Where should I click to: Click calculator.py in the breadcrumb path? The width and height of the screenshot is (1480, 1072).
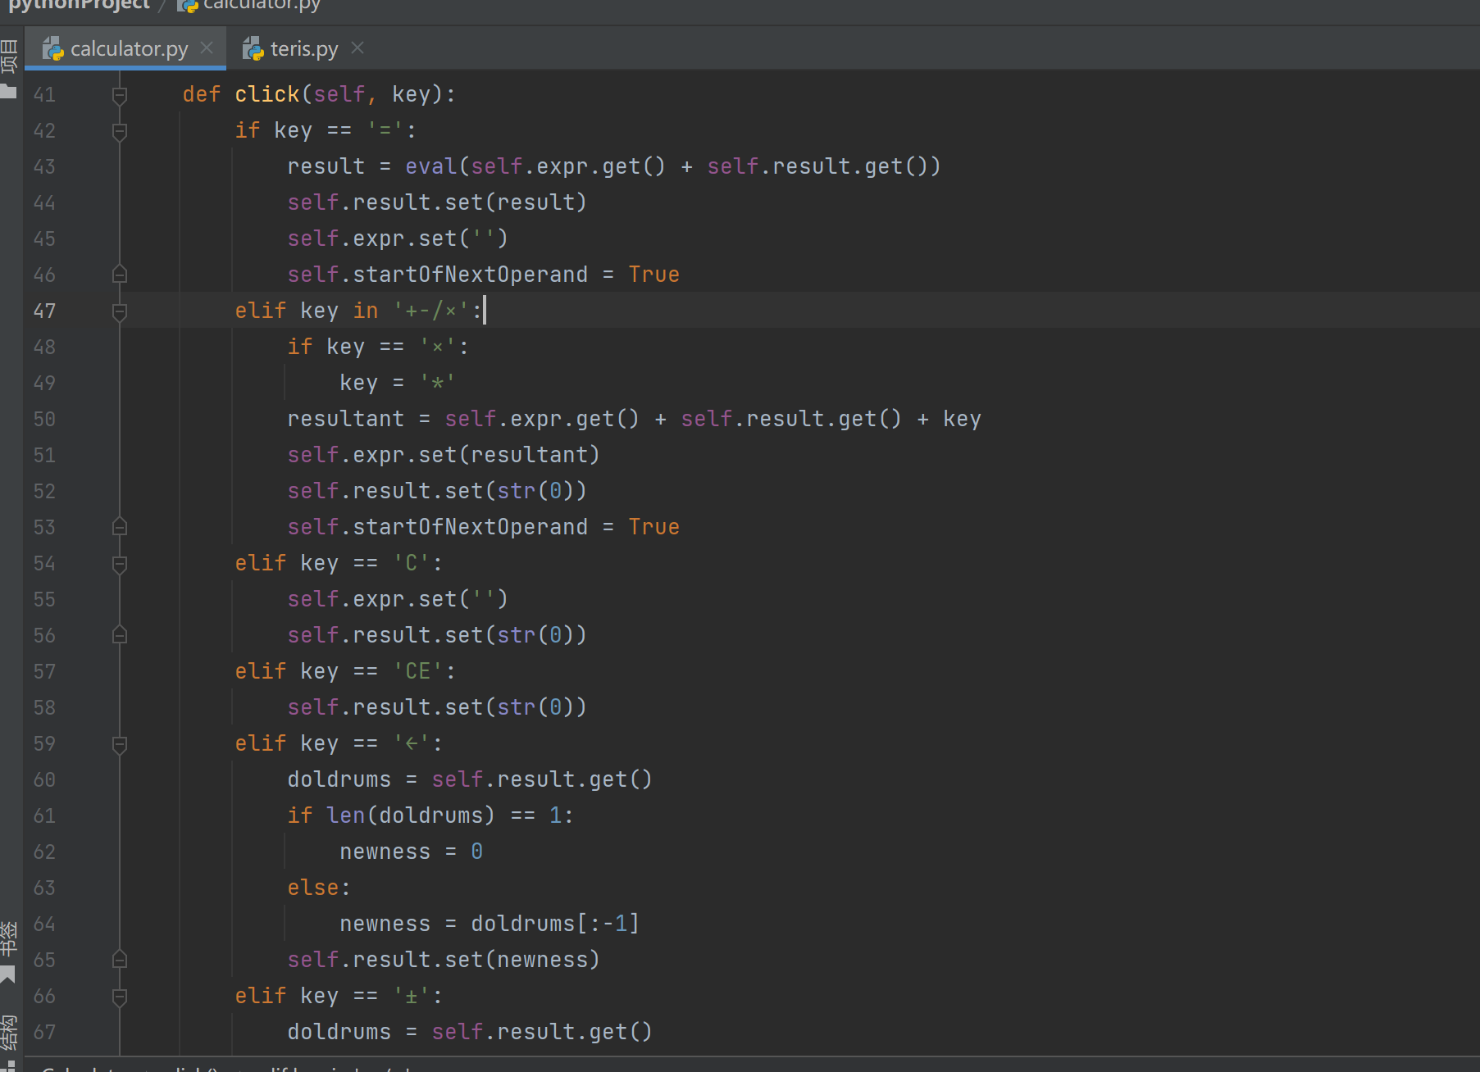click(251, 5)
